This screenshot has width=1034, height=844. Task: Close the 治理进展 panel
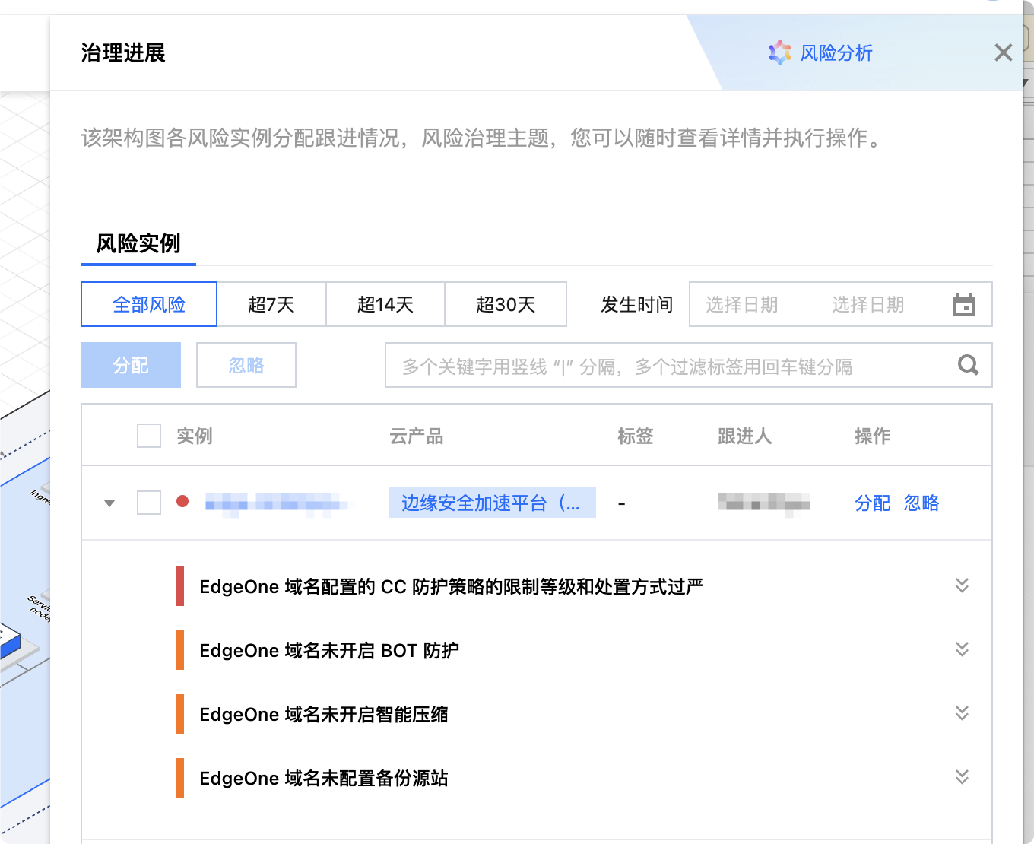tap(1003, 52)
